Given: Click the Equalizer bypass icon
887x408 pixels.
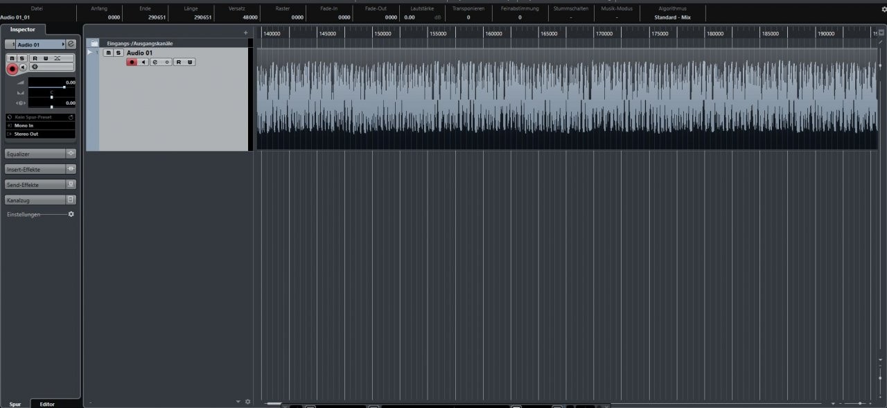Looking at the screenshot, I should [71, 154].
